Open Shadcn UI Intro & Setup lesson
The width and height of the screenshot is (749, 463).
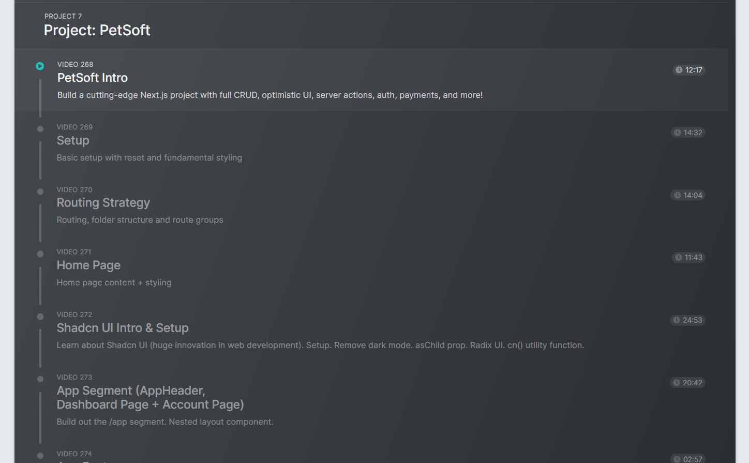(123, 328)
